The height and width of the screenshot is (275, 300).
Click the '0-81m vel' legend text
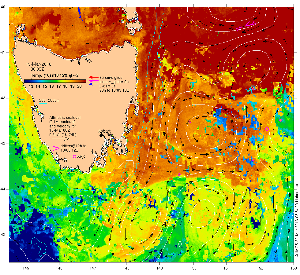[x=108, y=86]
